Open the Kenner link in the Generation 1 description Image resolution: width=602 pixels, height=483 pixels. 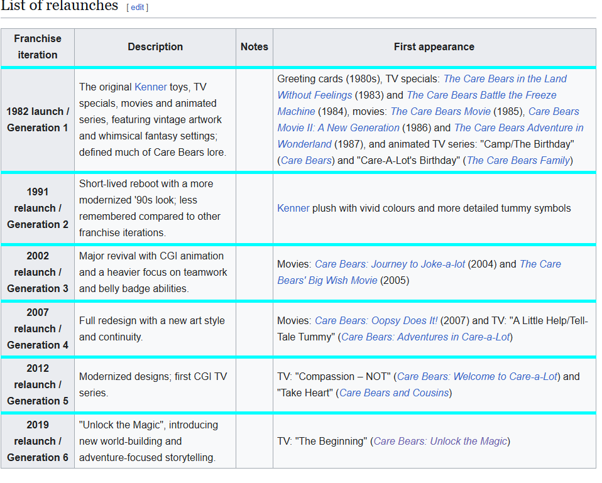point(151,87)
